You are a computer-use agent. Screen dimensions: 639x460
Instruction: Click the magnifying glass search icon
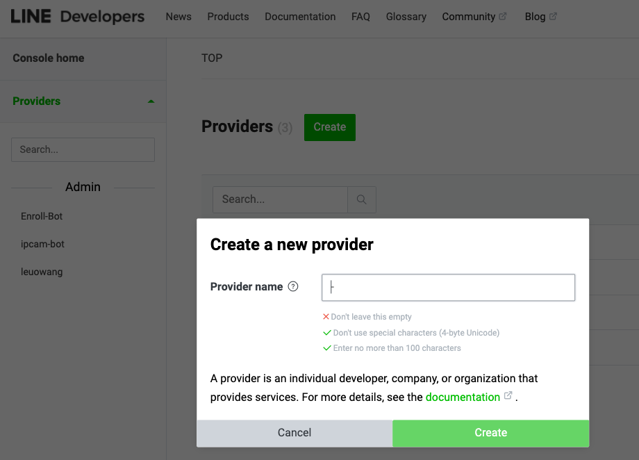[x=361, y=199]
